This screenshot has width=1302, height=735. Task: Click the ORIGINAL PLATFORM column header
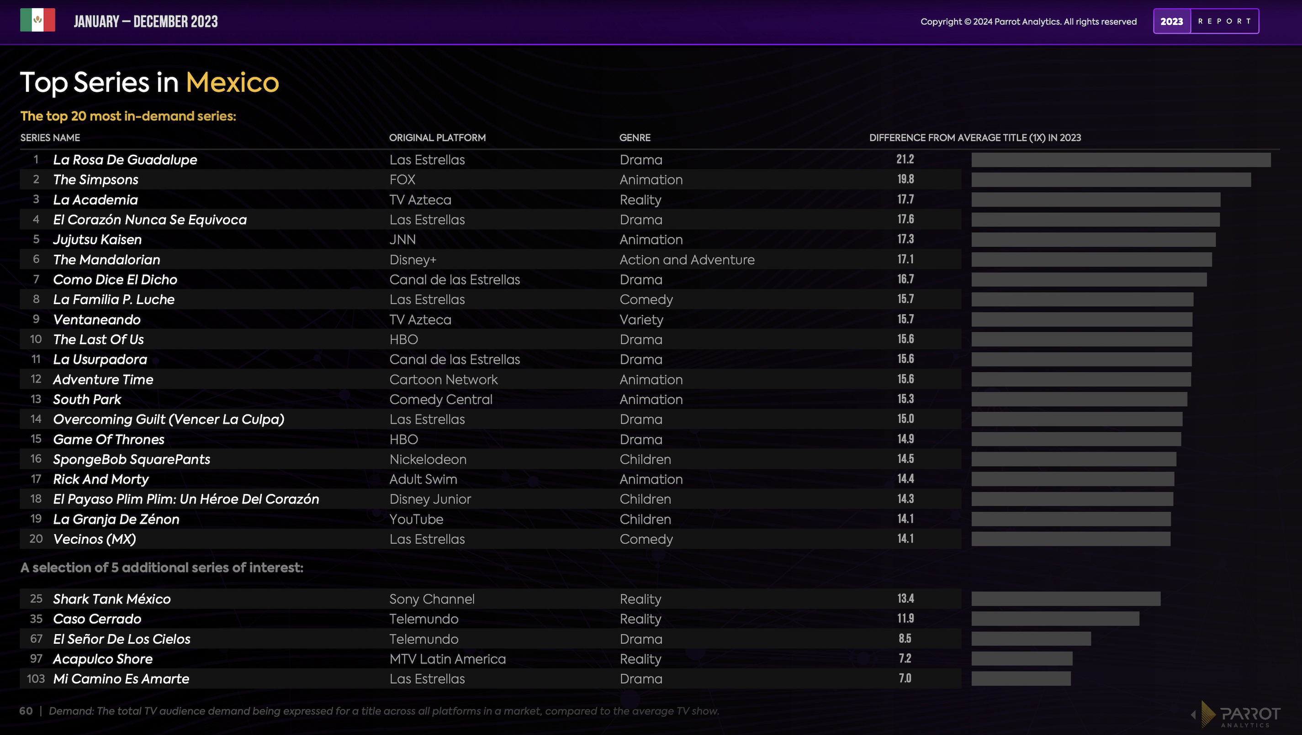click(x=437, y=137)
